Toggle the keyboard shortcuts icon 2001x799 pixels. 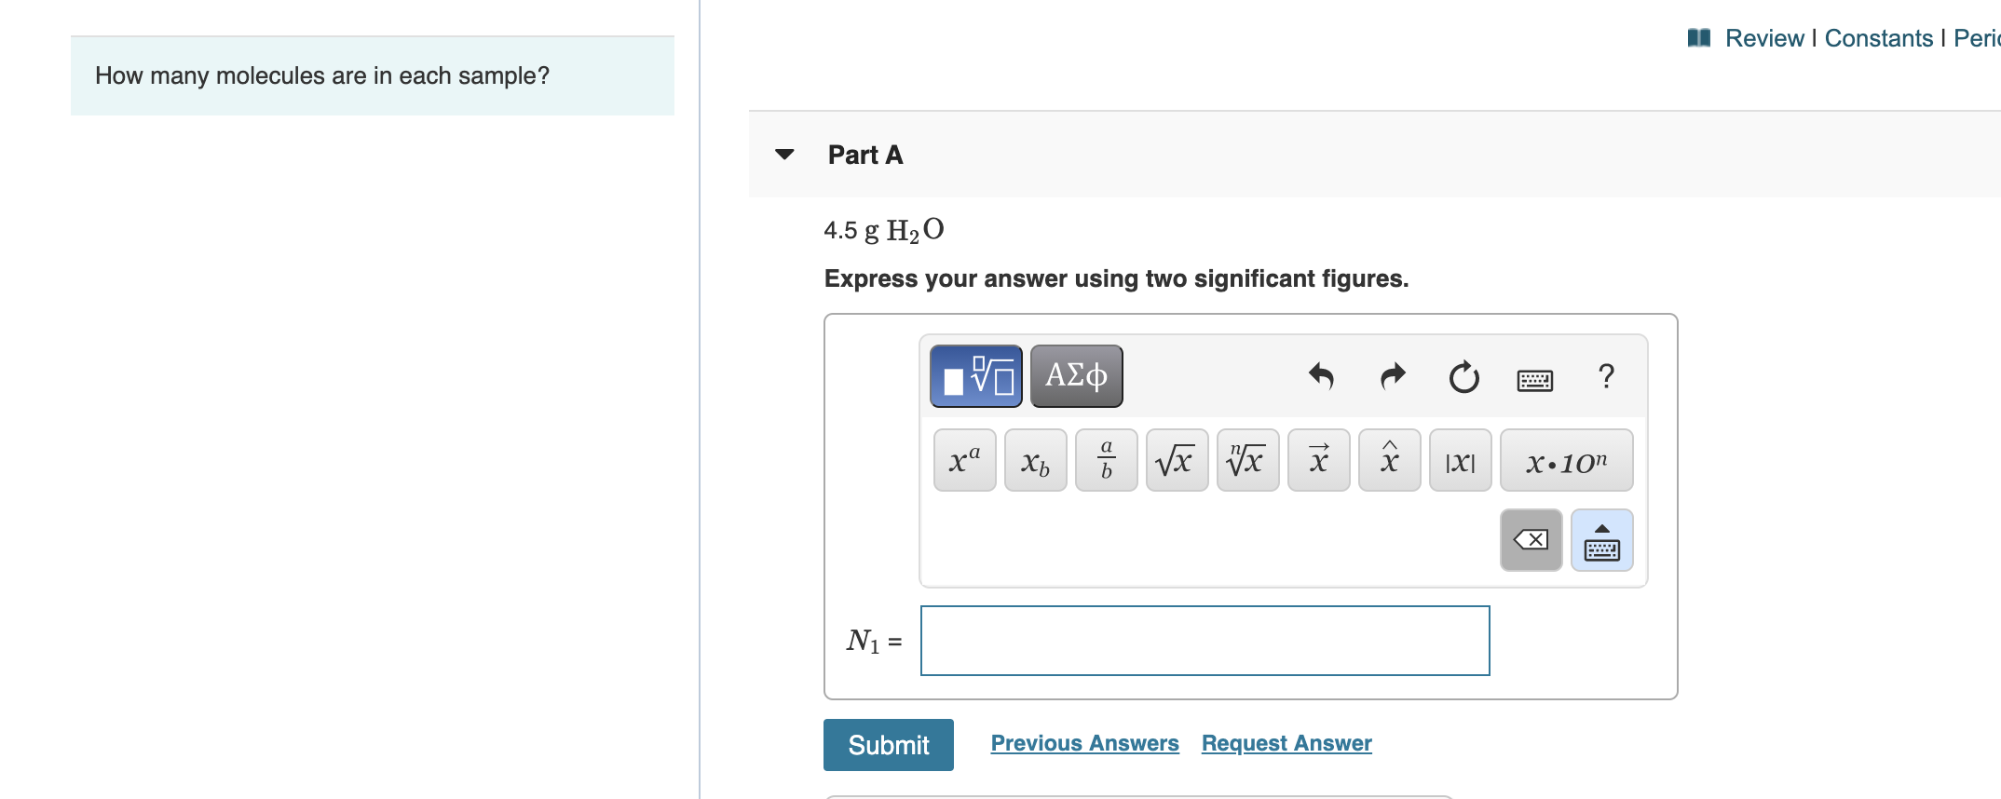click(x=1535, y=379)
